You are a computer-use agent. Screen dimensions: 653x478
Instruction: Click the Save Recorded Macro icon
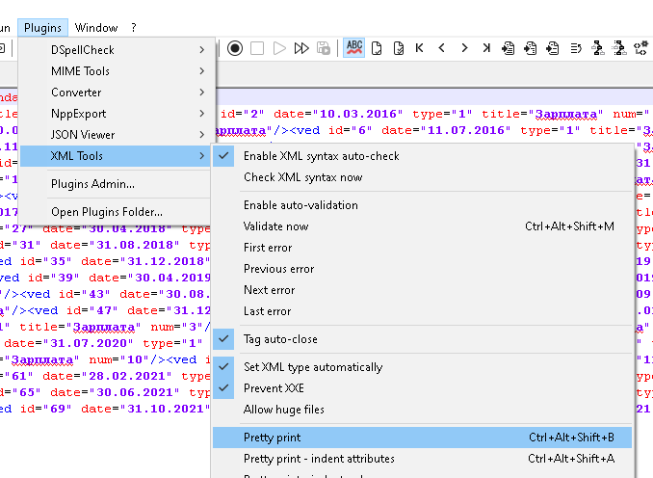[x=324, y=48]
